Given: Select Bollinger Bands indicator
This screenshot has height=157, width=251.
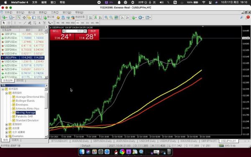Looking at the screenshot, I should [25, 101].
